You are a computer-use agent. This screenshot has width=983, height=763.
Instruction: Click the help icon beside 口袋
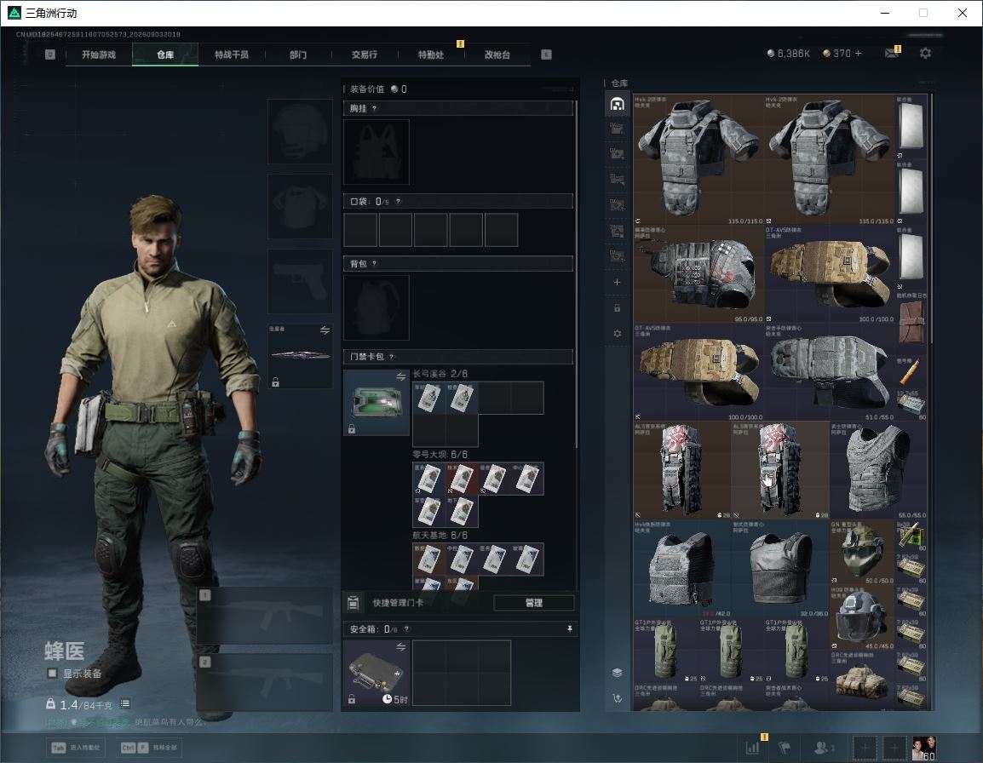pyautogui.click(x=398, y=201)
